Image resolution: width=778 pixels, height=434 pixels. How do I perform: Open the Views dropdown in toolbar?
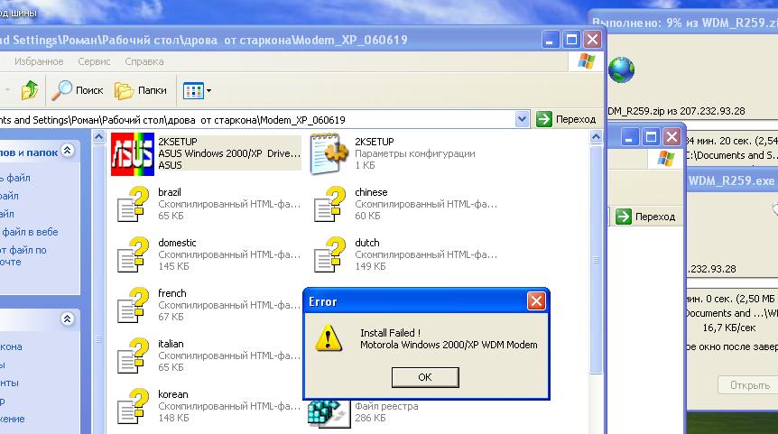[x=198, y=90]
